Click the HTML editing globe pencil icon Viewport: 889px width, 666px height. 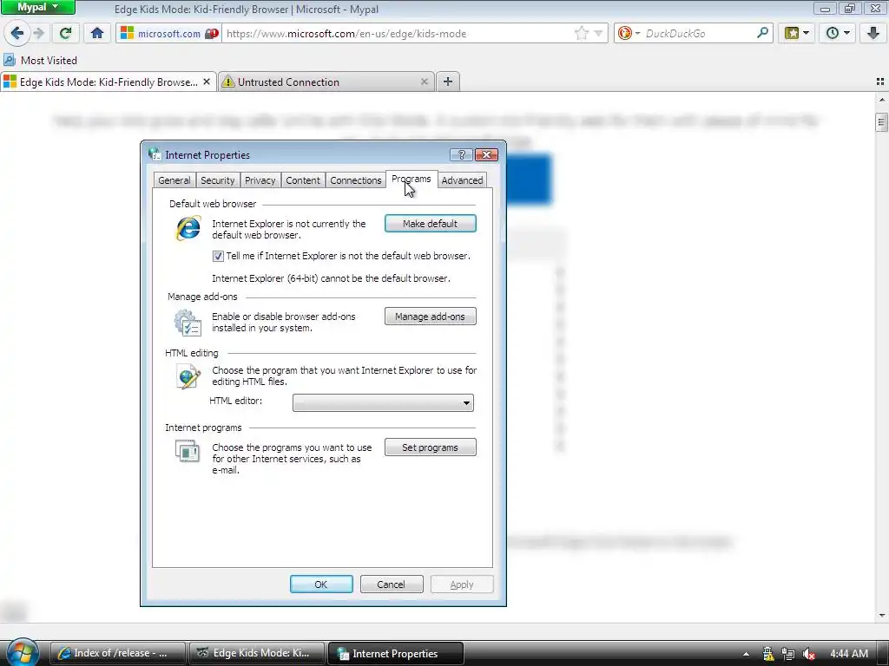point(188,376)
